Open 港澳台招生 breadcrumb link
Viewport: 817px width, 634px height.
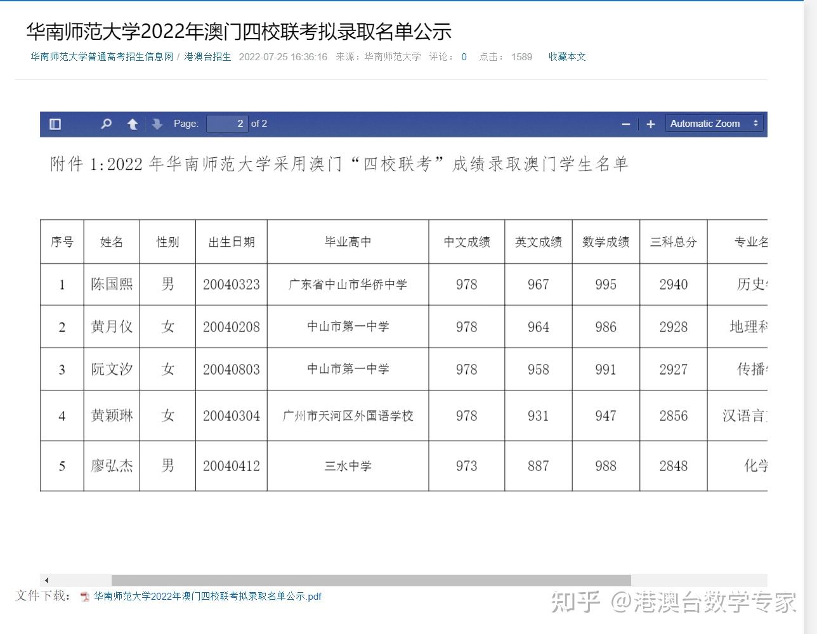click(207, 56)
